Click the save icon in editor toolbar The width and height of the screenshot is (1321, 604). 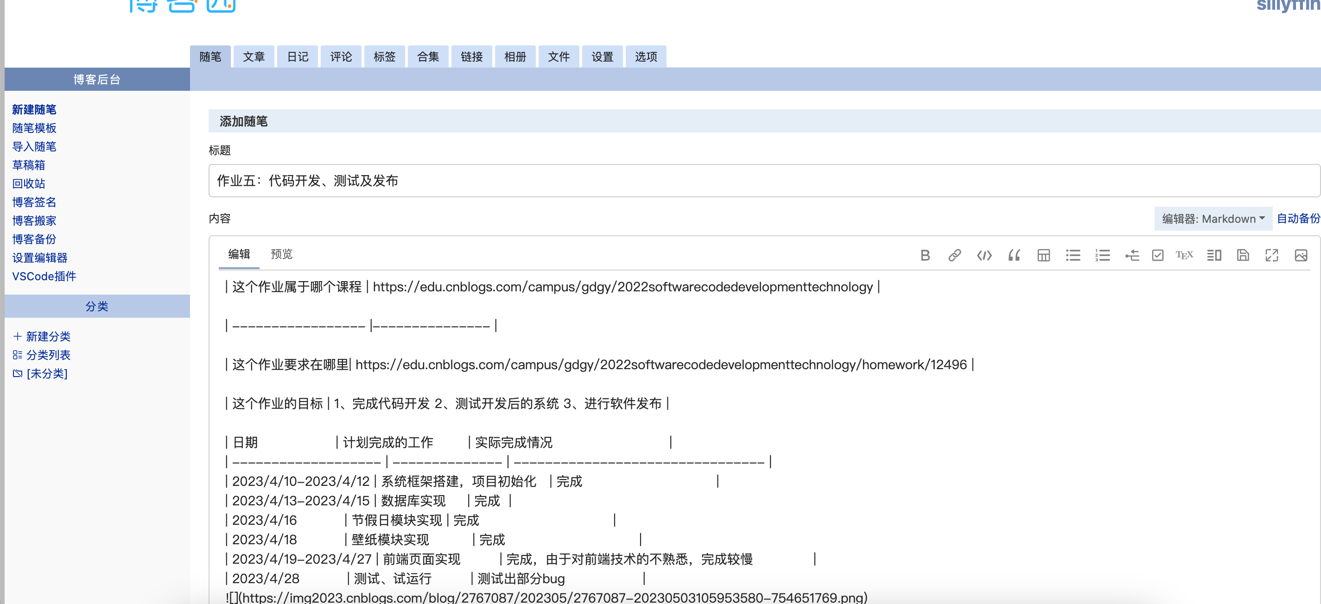click(1243, 255)
